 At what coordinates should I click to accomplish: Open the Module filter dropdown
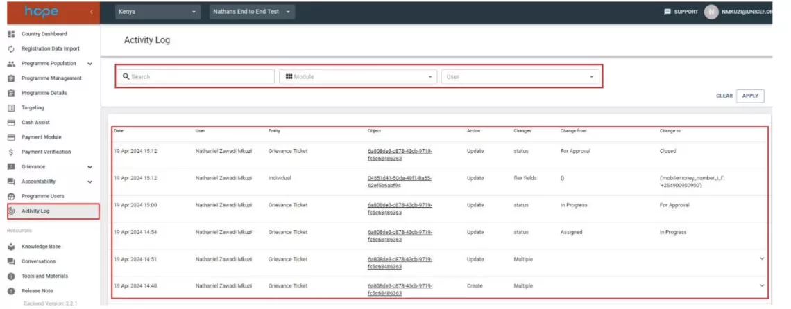[x=357, y=77]
